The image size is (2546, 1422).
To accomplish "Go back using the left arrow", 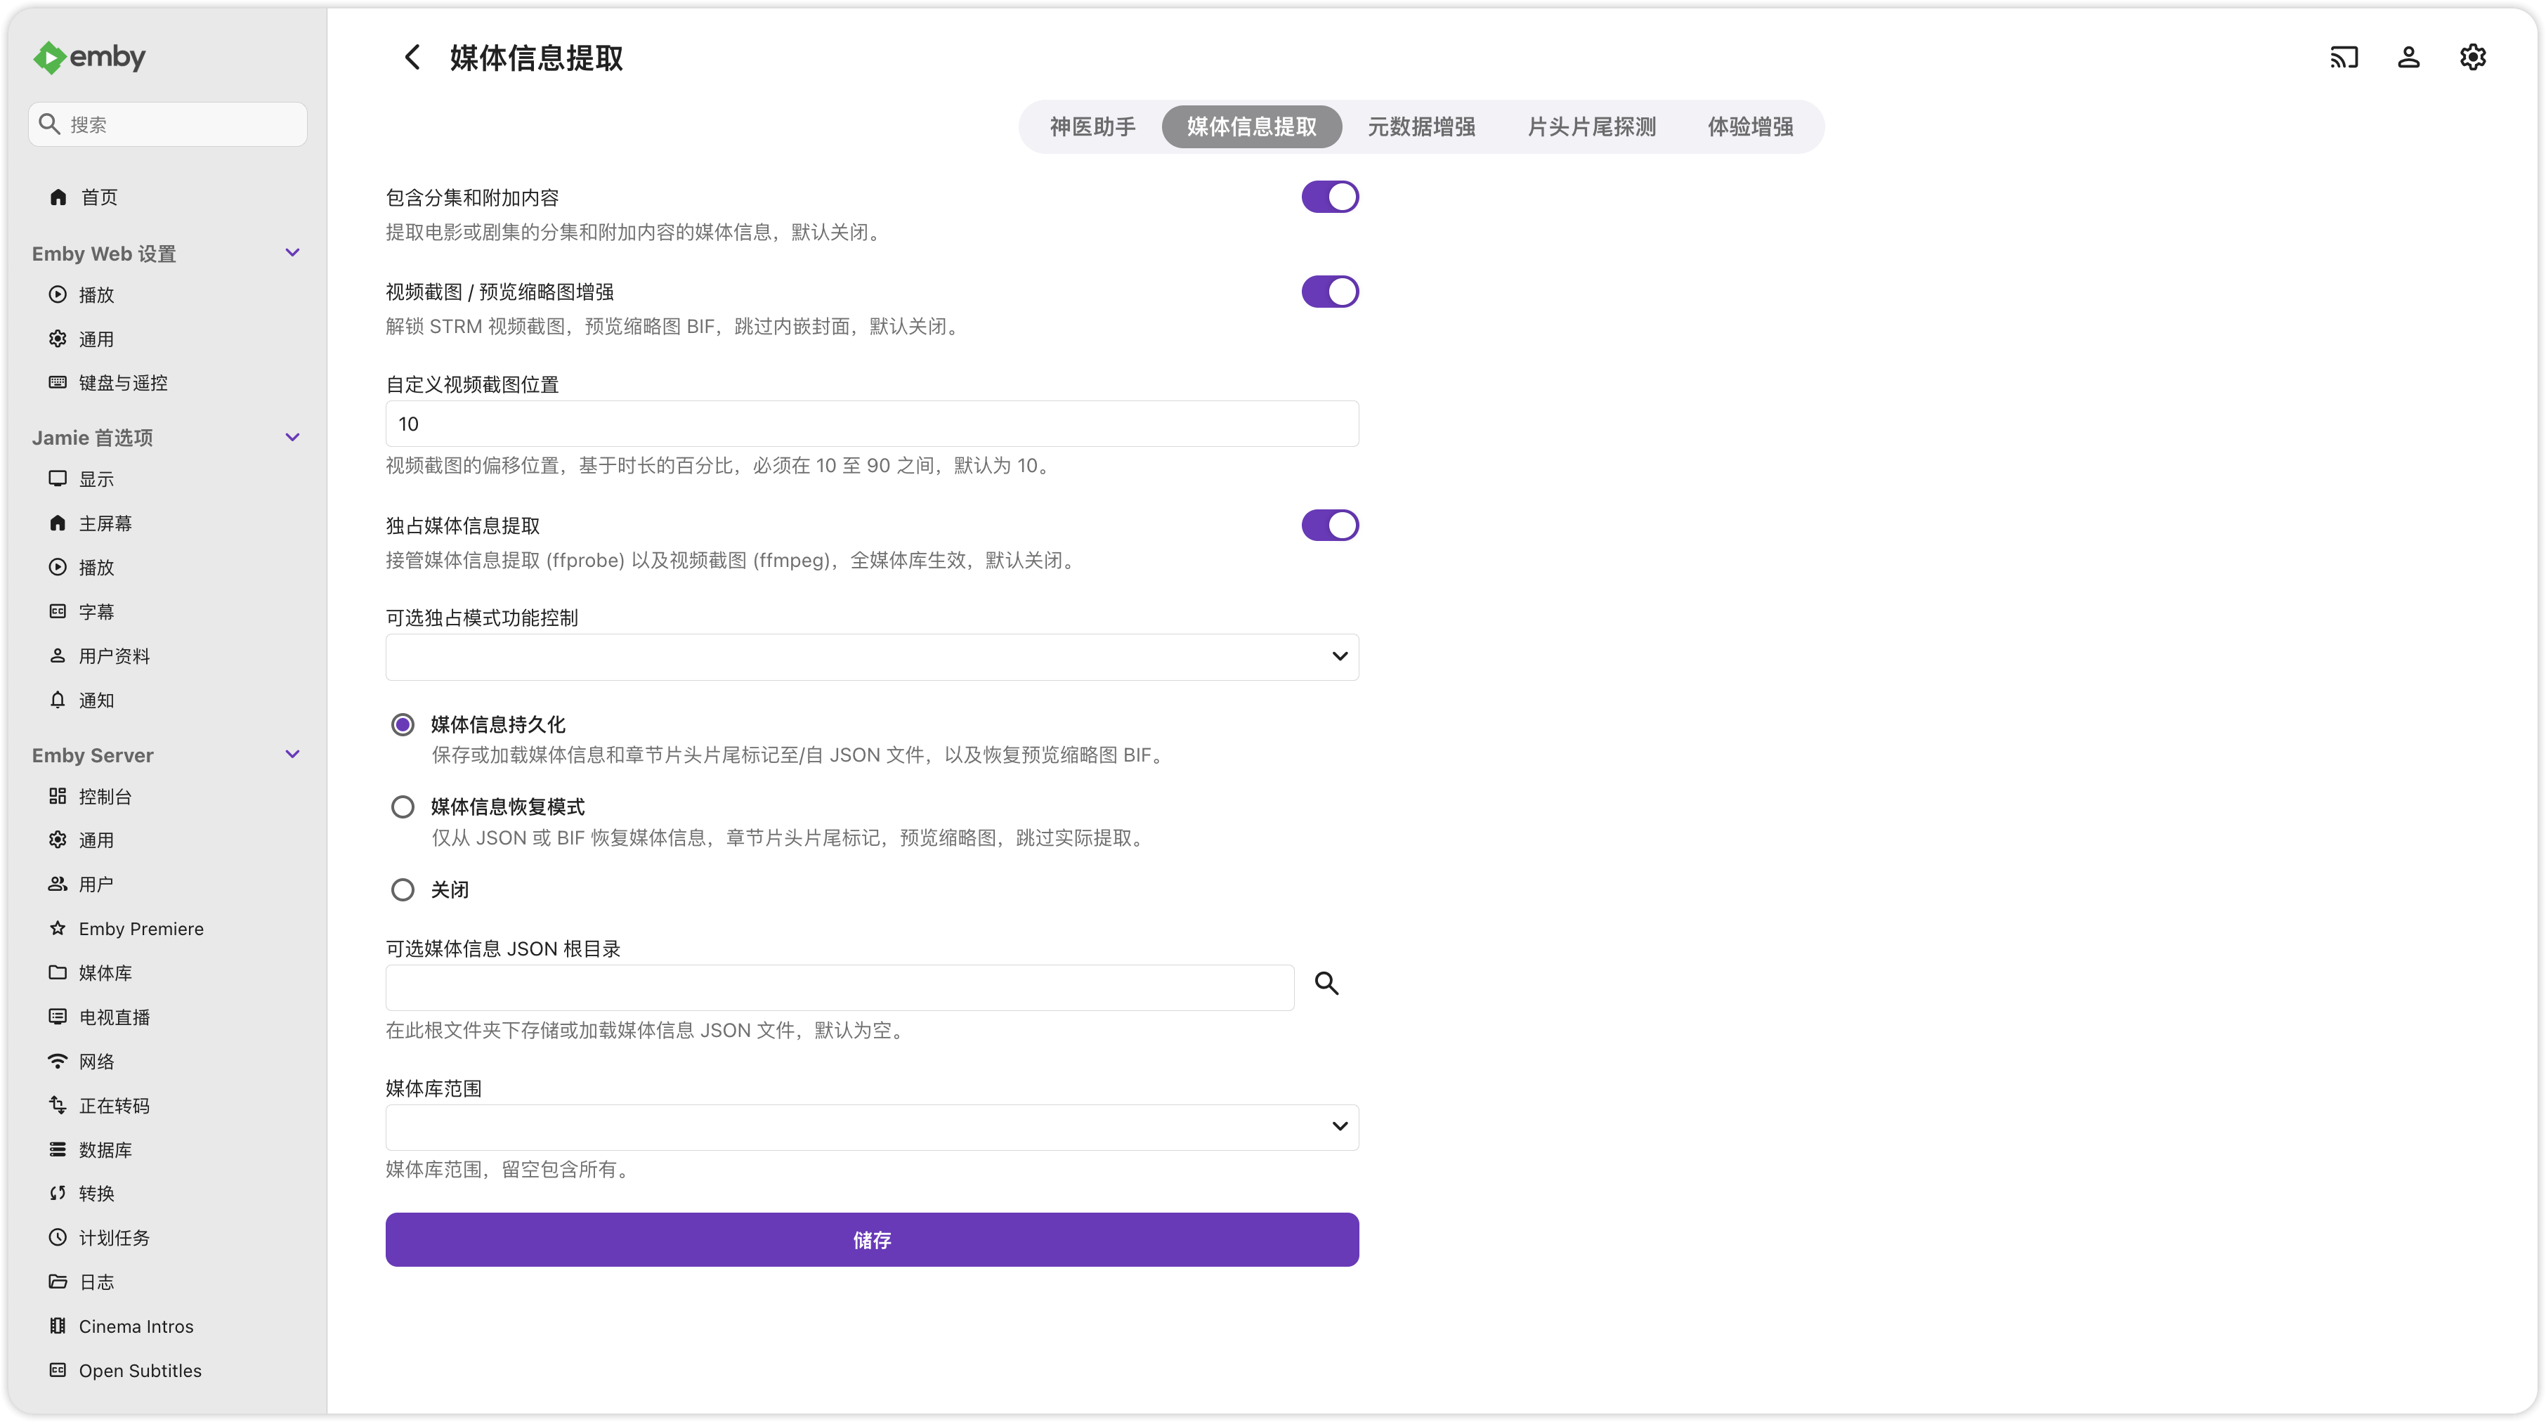I will click(412, 58).
